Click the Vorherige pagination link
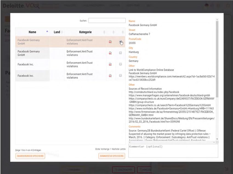233x174 pixels. click(x=105, y=149)
